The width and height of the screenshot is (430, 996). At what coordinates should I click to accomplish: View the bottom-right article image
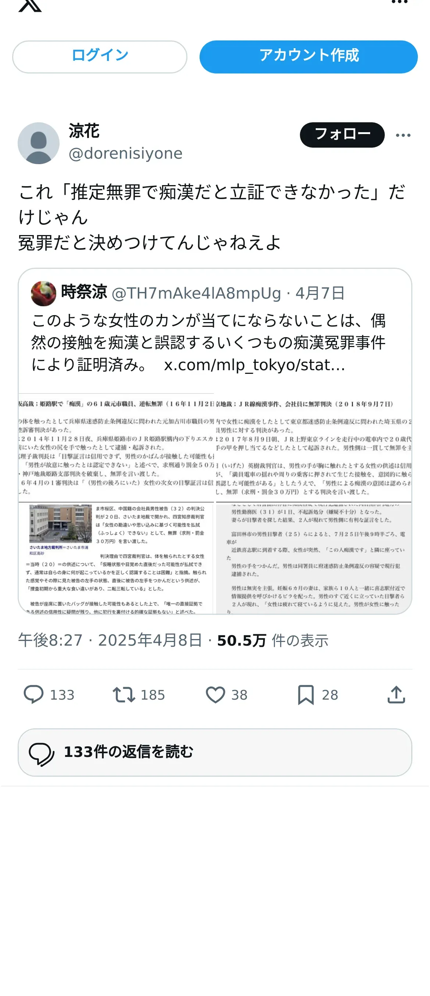click(313, 558)
